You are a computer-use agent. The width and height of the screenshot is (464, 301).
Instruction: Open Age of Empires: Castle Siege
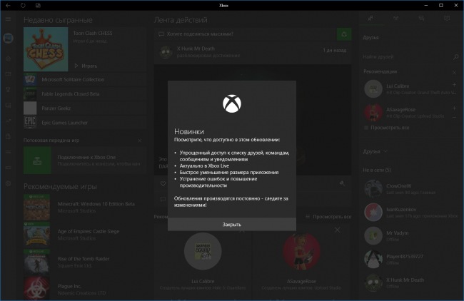(84, 235)
